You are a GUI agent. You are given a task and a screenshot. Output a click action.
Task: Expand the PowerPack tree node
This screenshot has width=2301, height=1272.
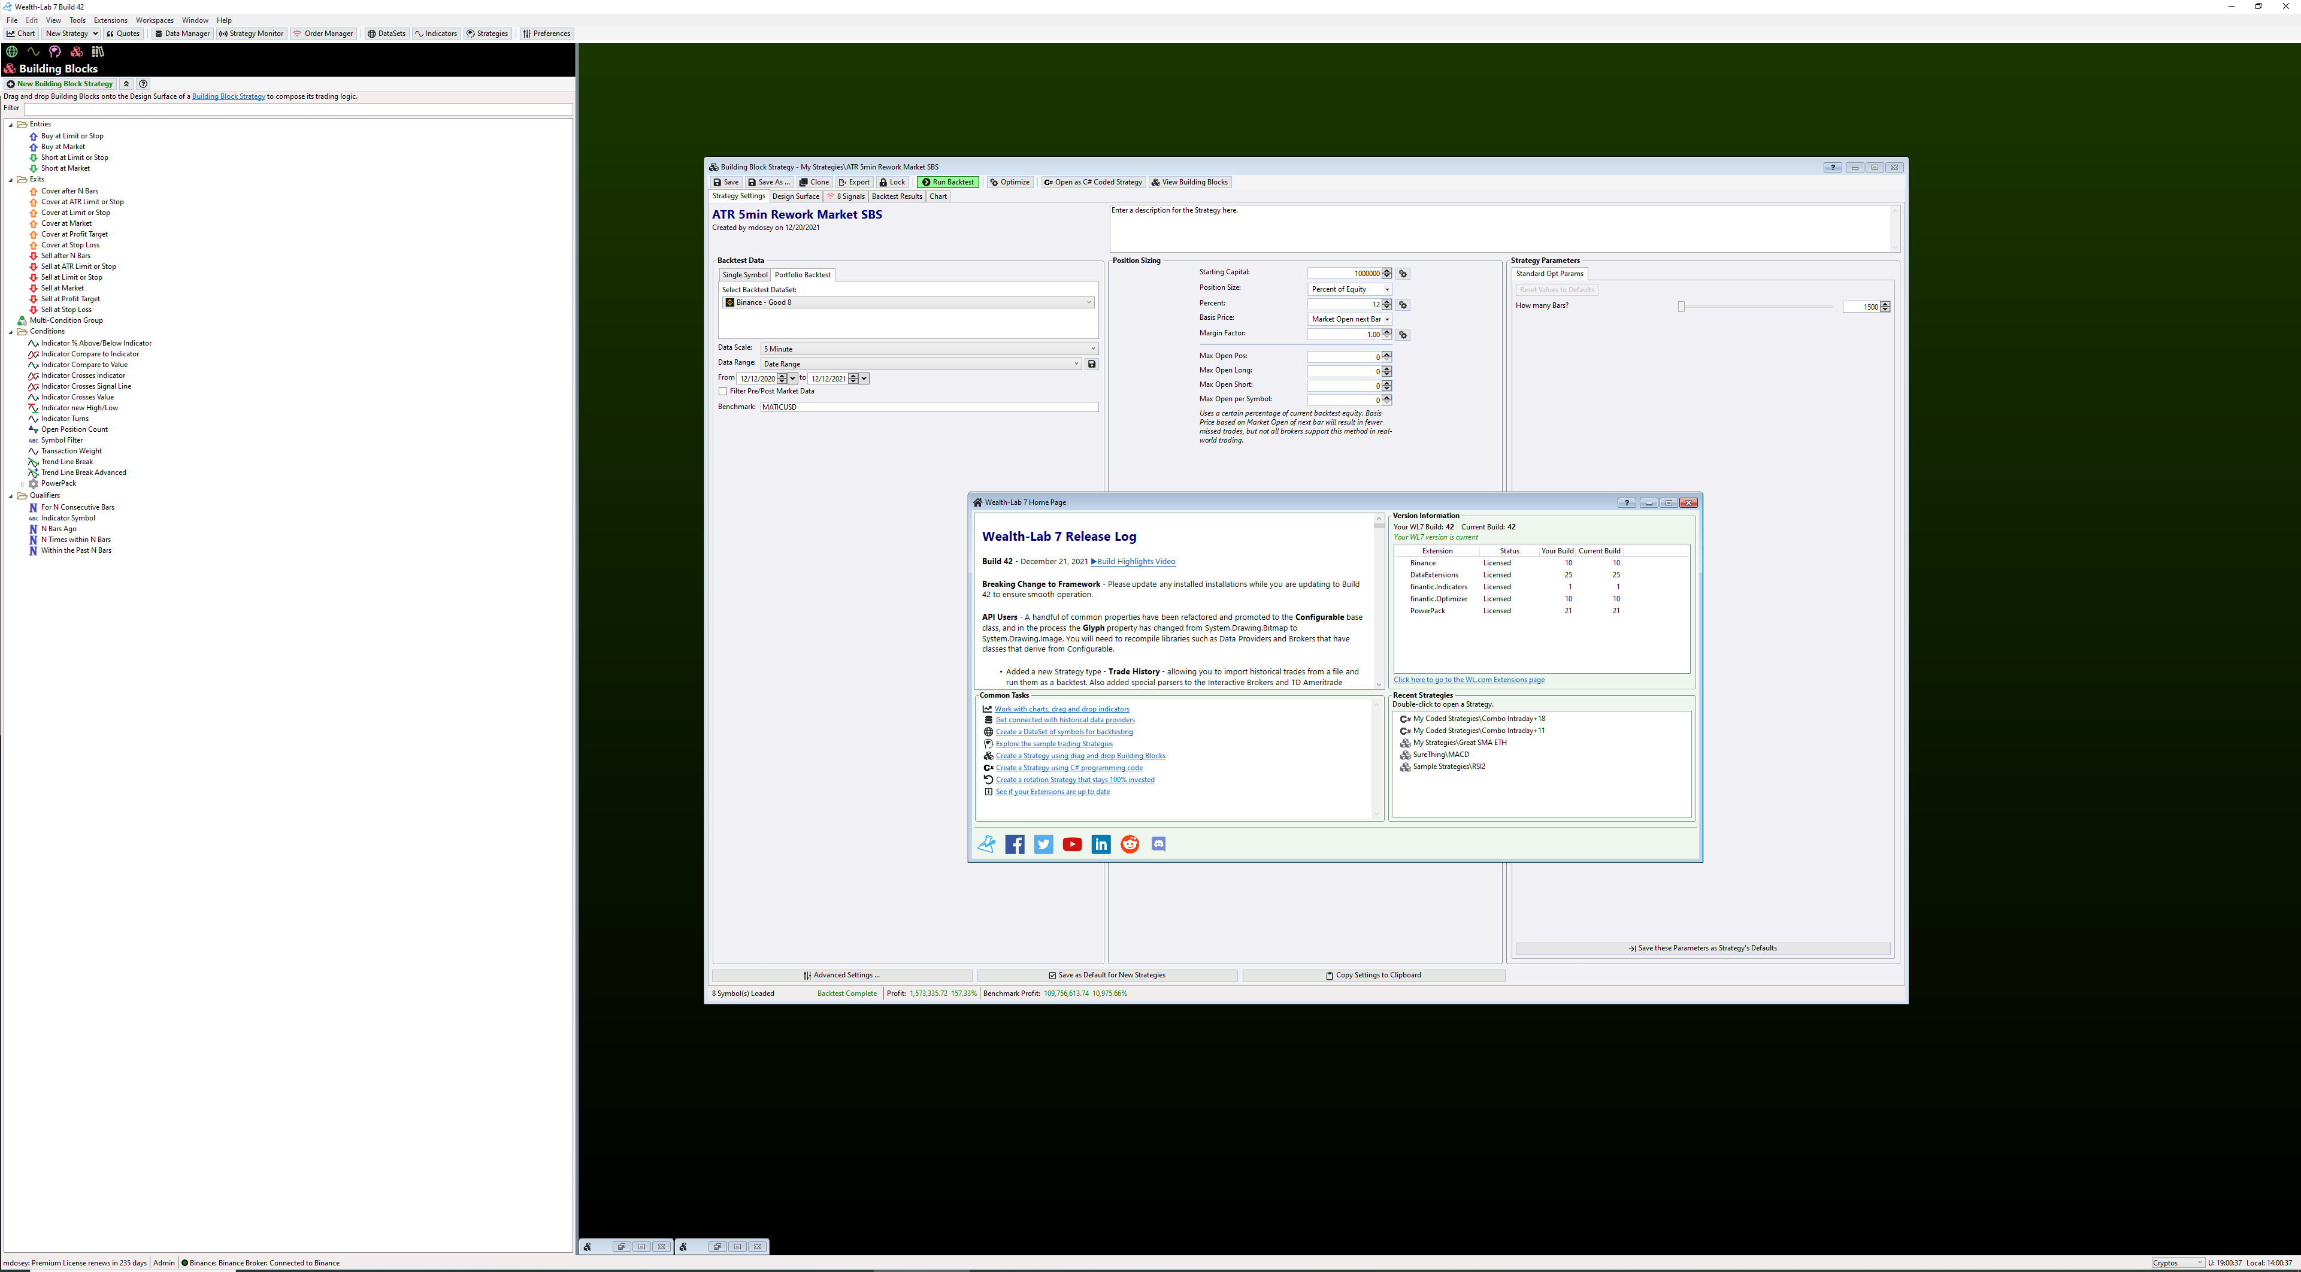(x=22, y=483)
